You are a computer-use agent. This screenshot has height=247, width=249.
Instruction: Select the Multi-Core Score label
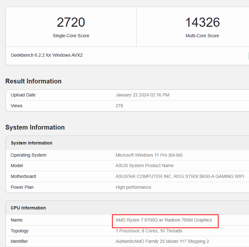click(x=202, y=36)
